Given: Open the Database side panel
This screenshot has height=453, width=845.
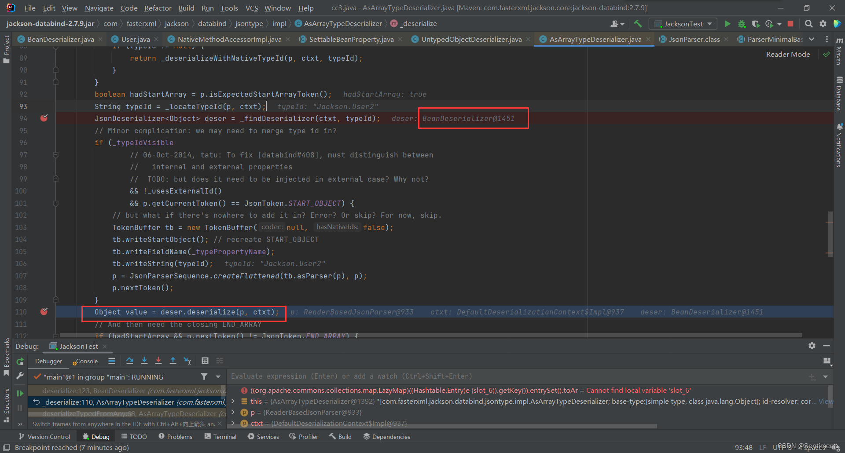Looking at the screenshot, I should point(839,94).
